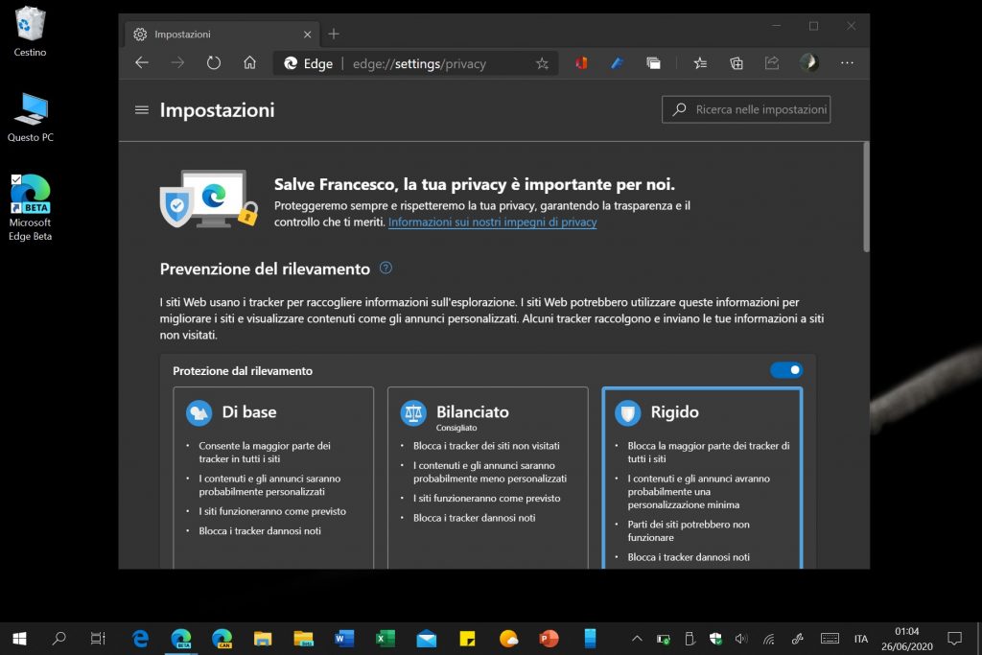This screenshot has width=982, height=655.
Task: Add this page to favorites with star icon
Action: click(542, 63)
